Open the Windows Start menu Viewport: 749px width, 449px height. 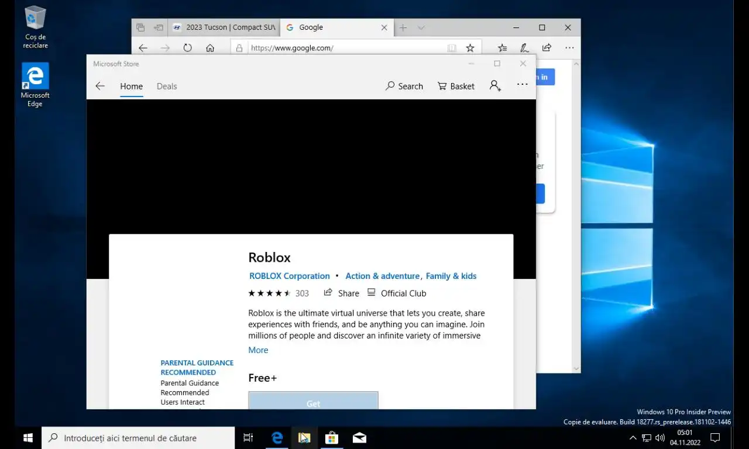pyautogui.click(x=28, y=437)
